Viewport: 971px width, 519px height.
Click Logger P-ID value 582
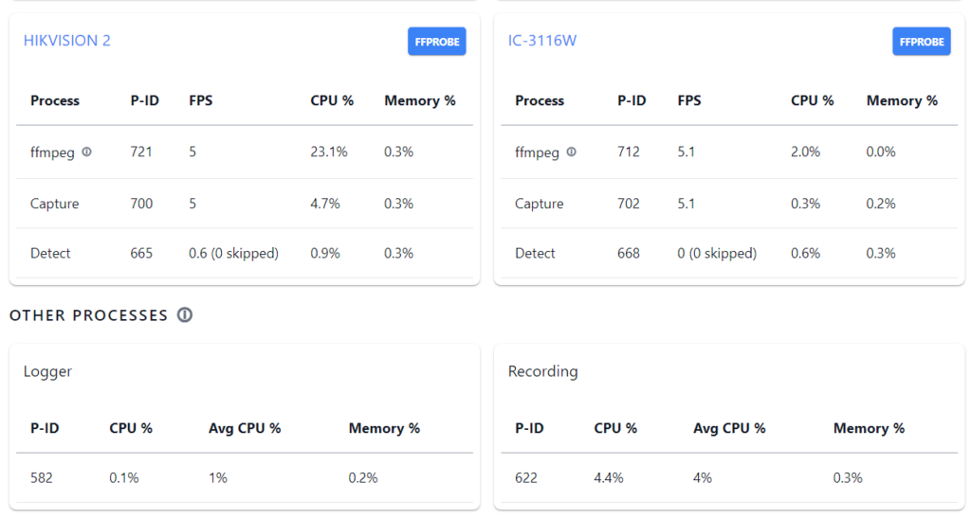[41, 477]
